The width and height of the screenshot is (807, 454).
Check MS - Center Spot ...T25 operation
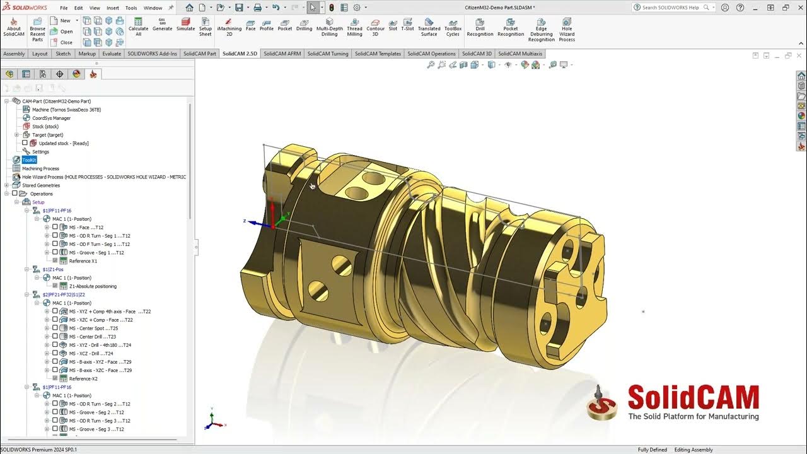[55, 328]
